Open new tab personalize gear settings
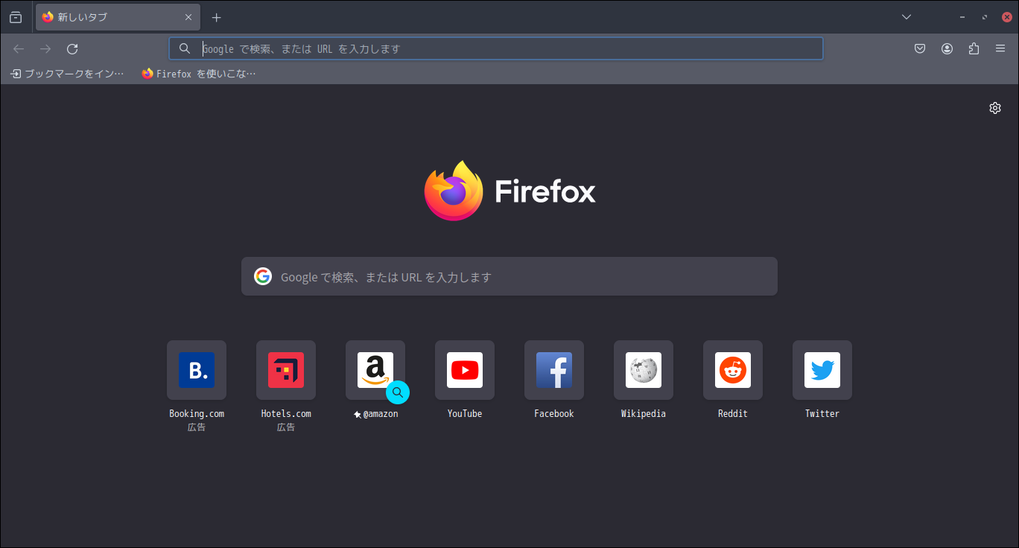The image size is (1019, 548). pos(995,108)
